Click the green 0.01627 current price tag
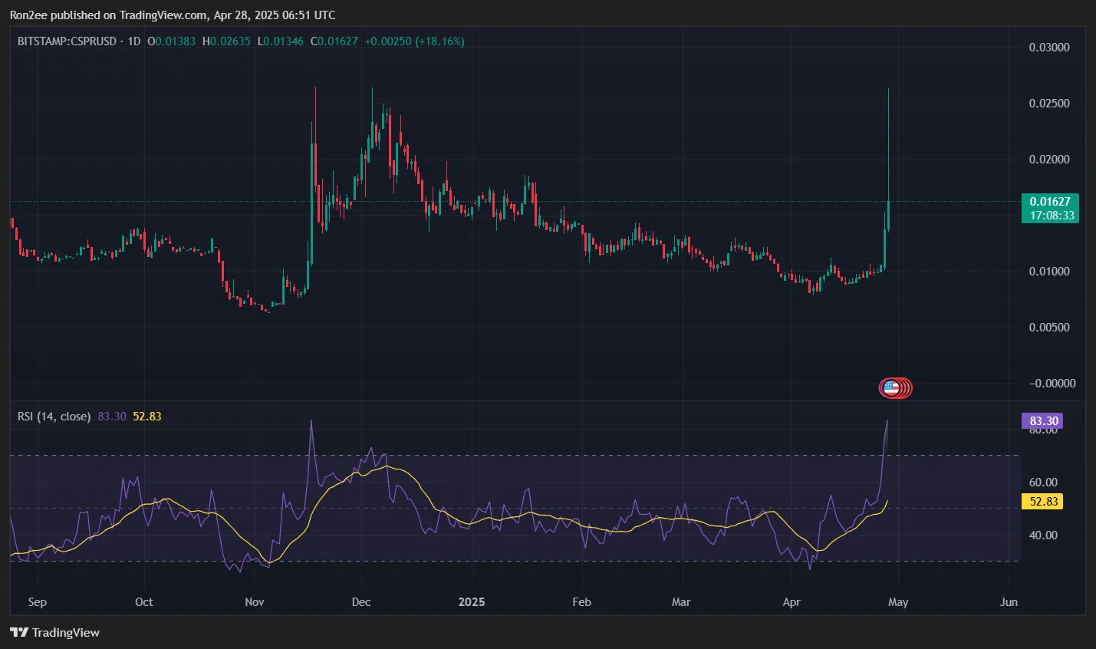The width and height of the screenshot is (1096, 649). pyautogui.click(x=1049, y=202)
